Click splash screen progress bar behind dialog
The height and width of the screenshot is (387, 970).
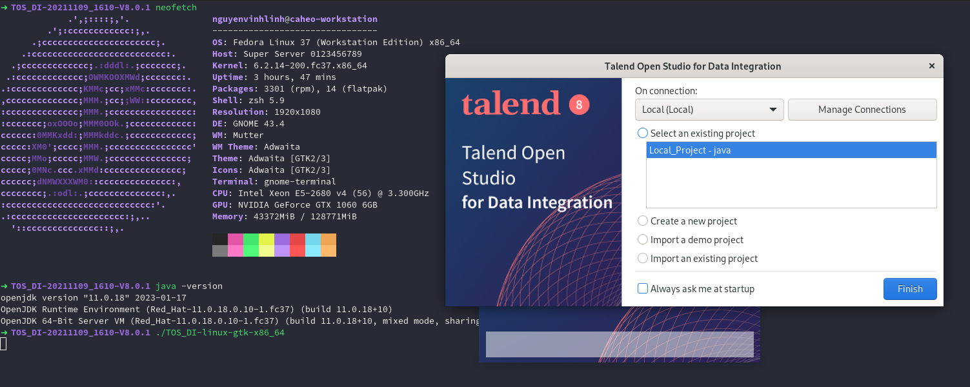coord(620,344)
